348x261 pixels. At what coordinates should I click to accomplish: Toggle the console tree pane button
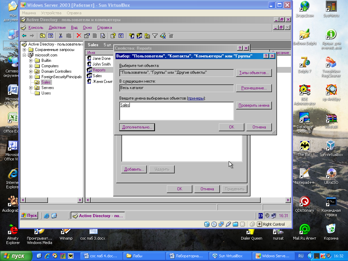pos(51,36)
